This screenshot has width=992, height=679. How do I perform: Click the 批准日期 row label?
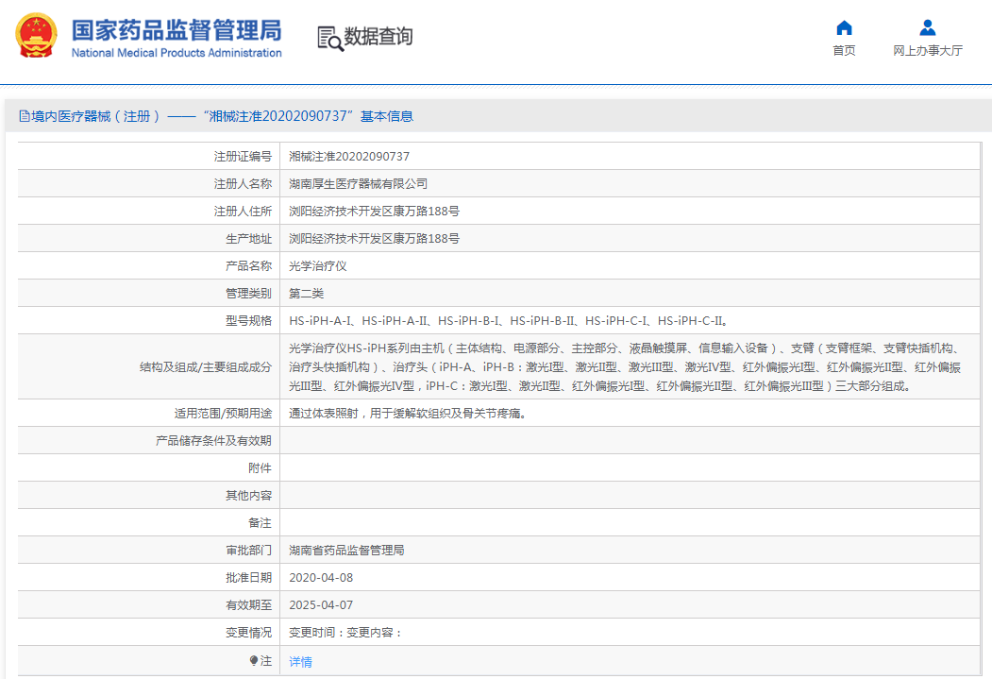click(248, 578)
